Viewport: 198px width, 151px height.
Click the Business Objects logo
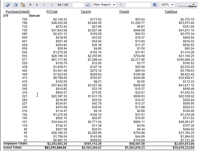pos(188,5)
